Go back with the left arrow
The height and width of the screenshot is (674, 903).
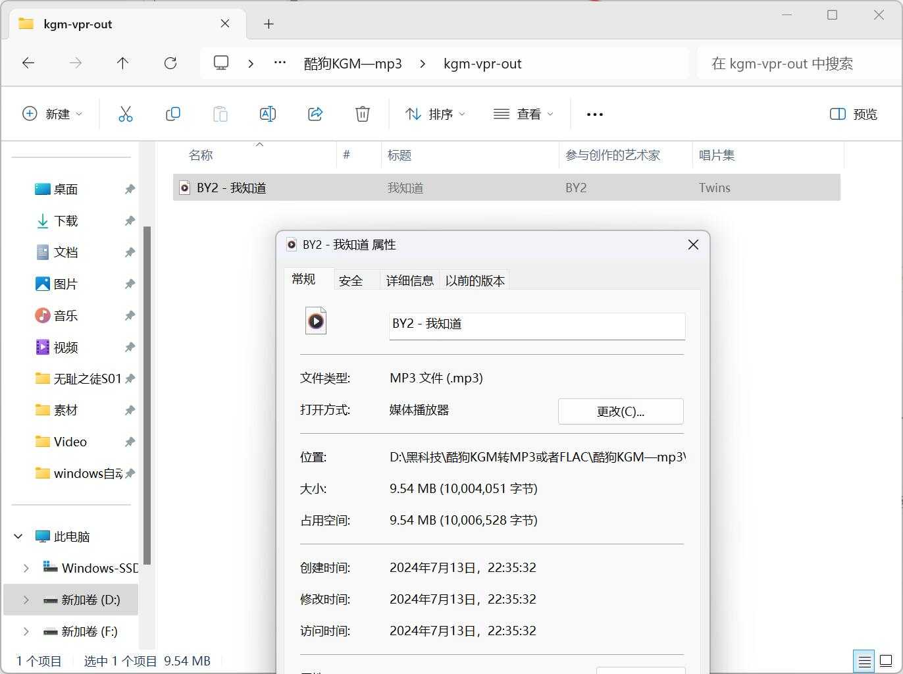click(x=28, y=63)
